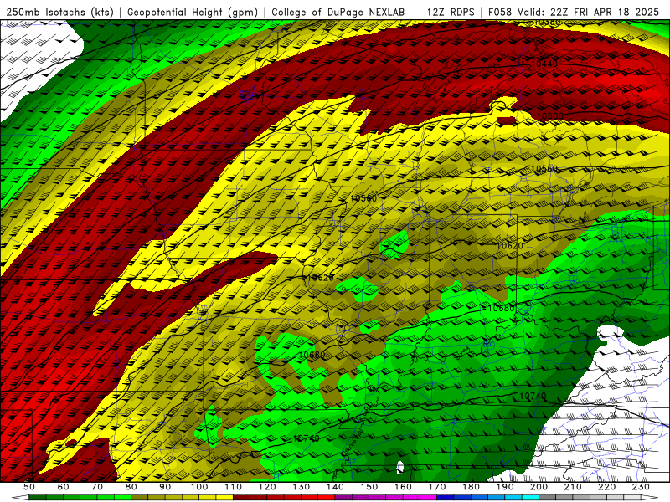Click the 220 knot colorbar label

[607, 487]
